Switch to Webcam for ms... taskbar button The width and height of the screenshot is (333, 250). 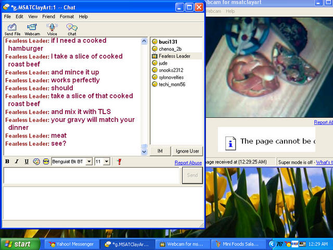pyautogui.click(x=183, y=244)
